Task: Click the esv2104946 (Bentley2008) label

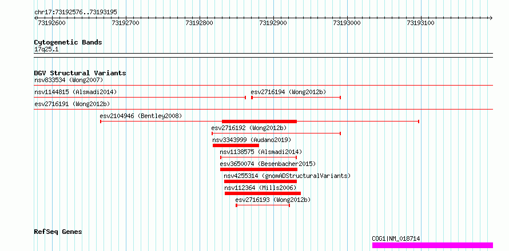Action: coord(141,116)
